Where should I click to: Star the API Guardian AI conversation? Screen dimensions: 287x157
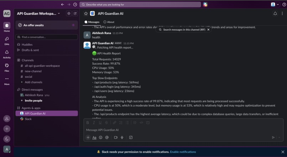pos(86,13)
